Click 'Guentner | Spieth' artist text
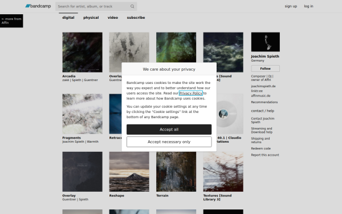The image size is (342, 214). pos(75,199)
